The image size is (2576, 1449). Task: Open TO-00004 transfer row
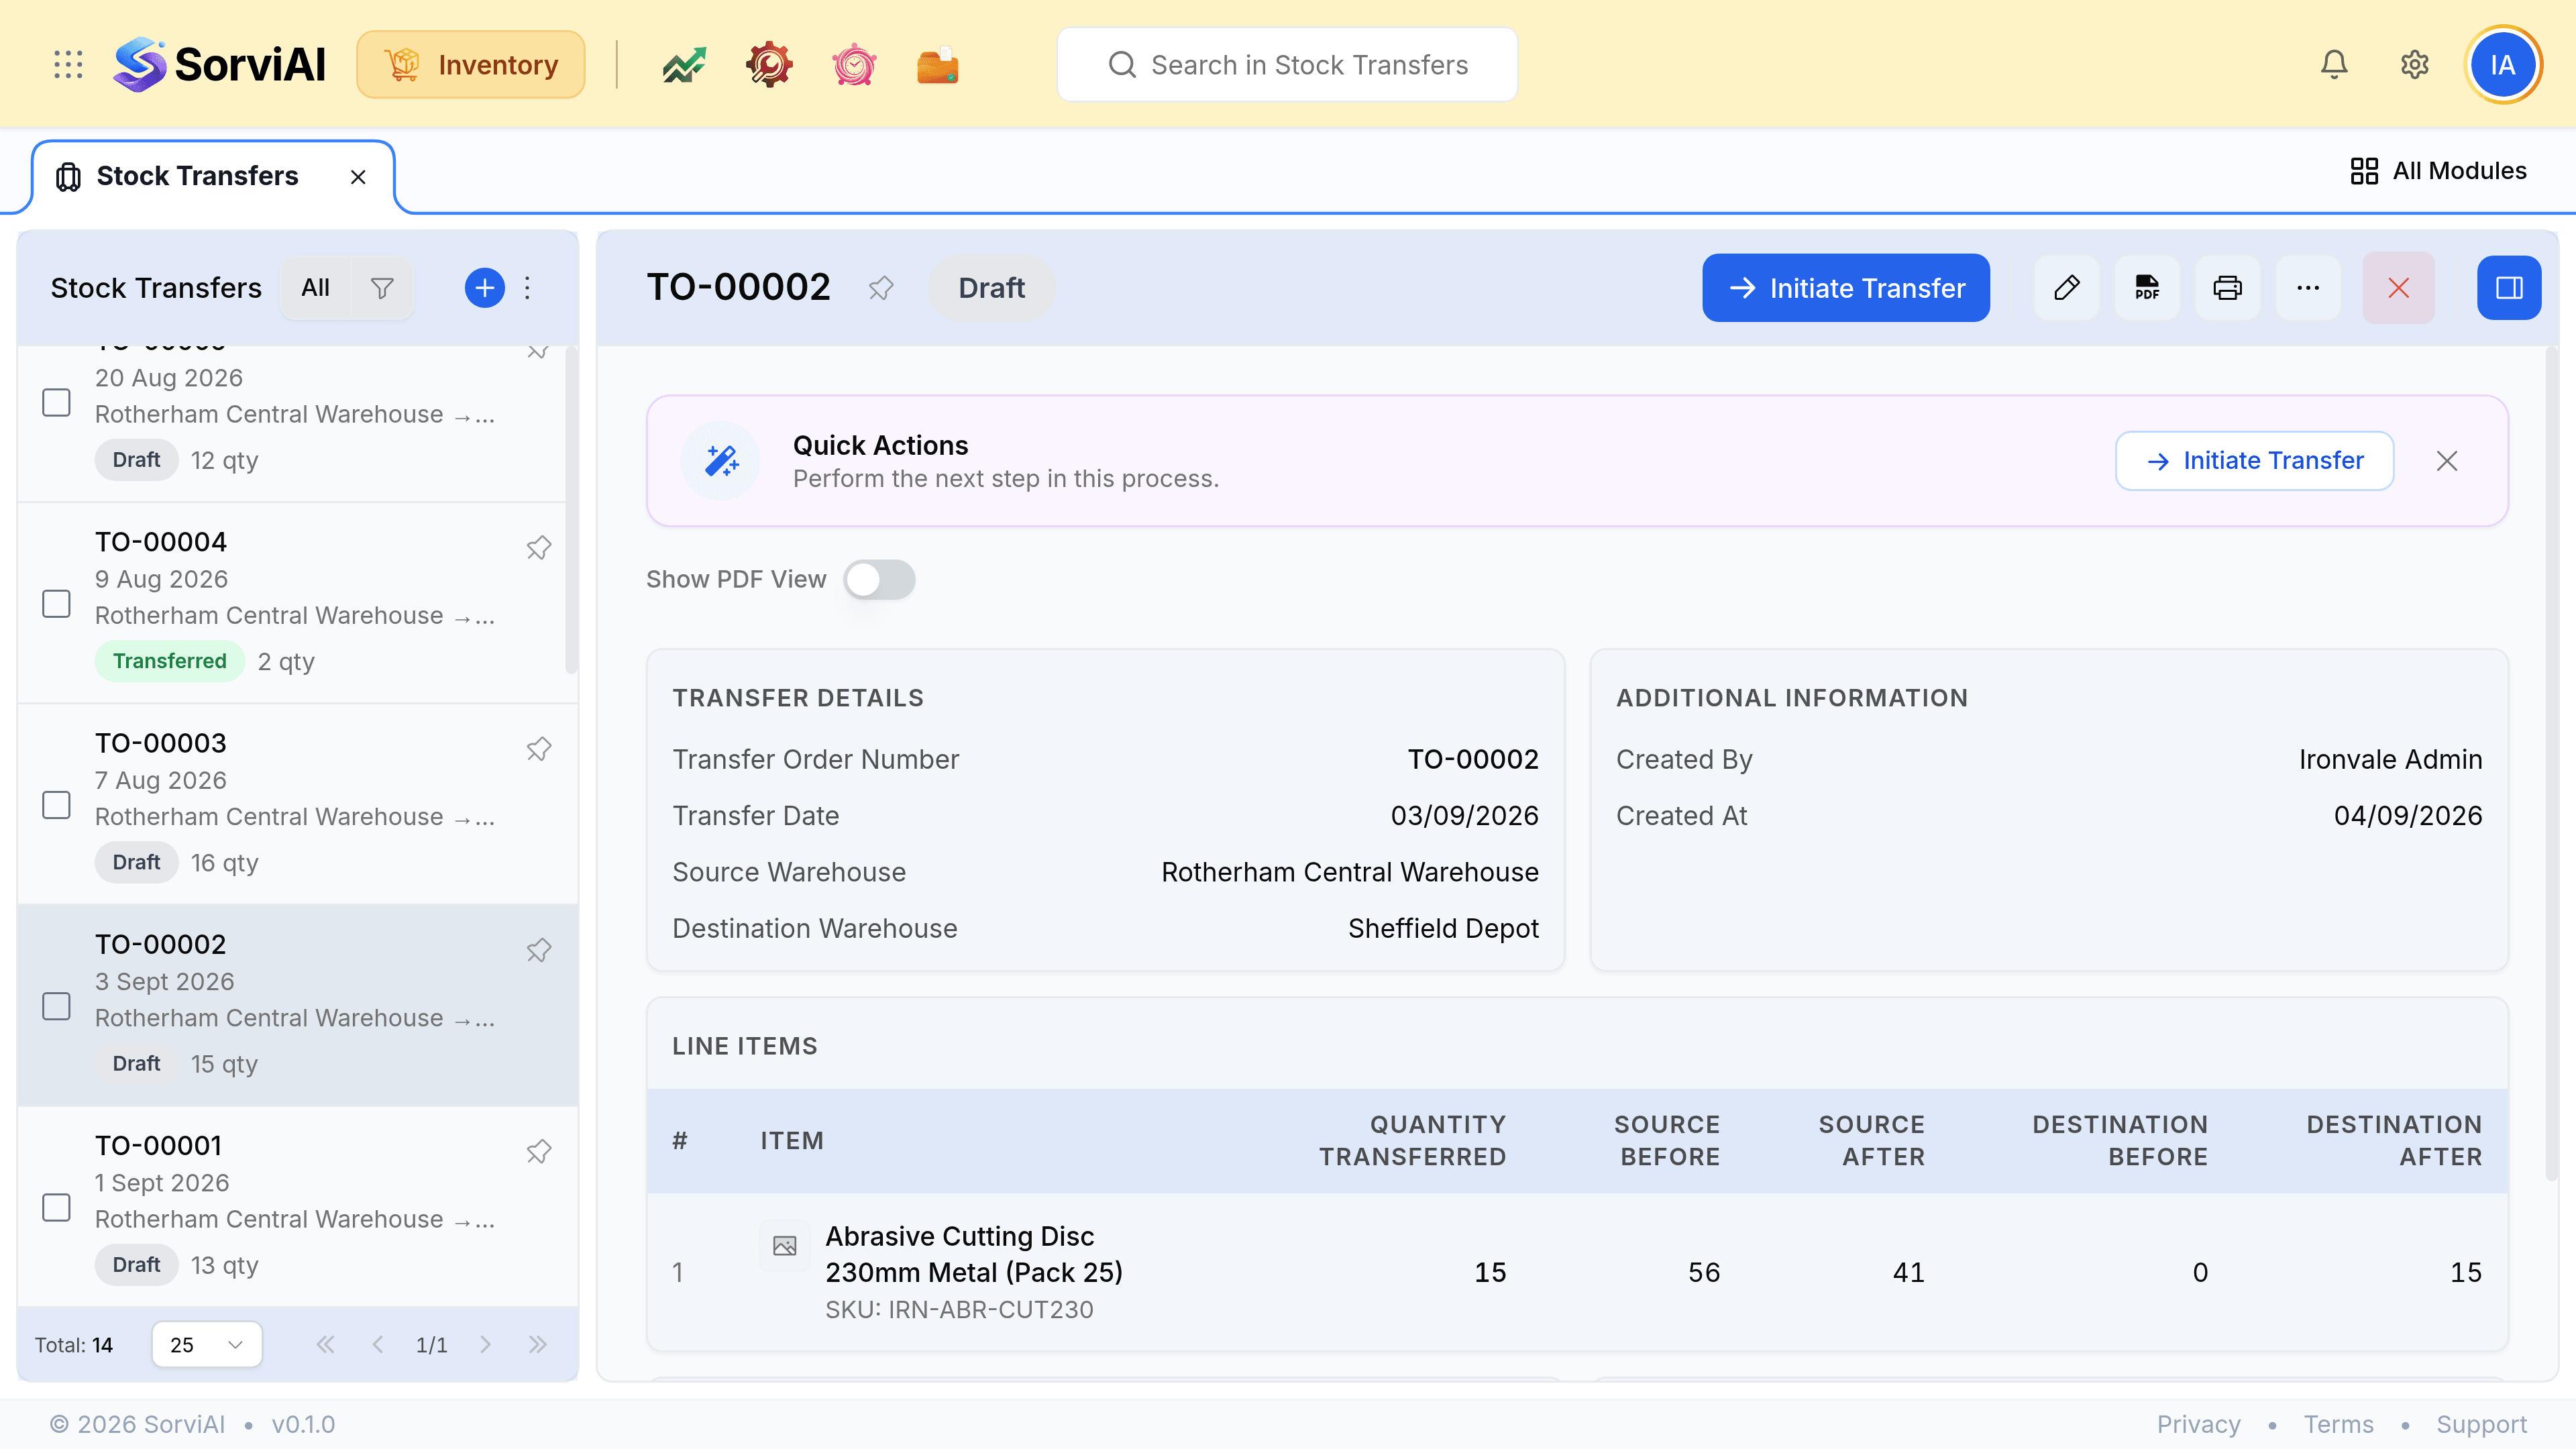pyautogui.click(x=298, y=603)
